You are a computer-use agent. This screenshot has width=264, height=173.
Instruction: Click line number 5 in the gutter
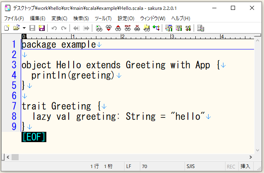point(14,85)
